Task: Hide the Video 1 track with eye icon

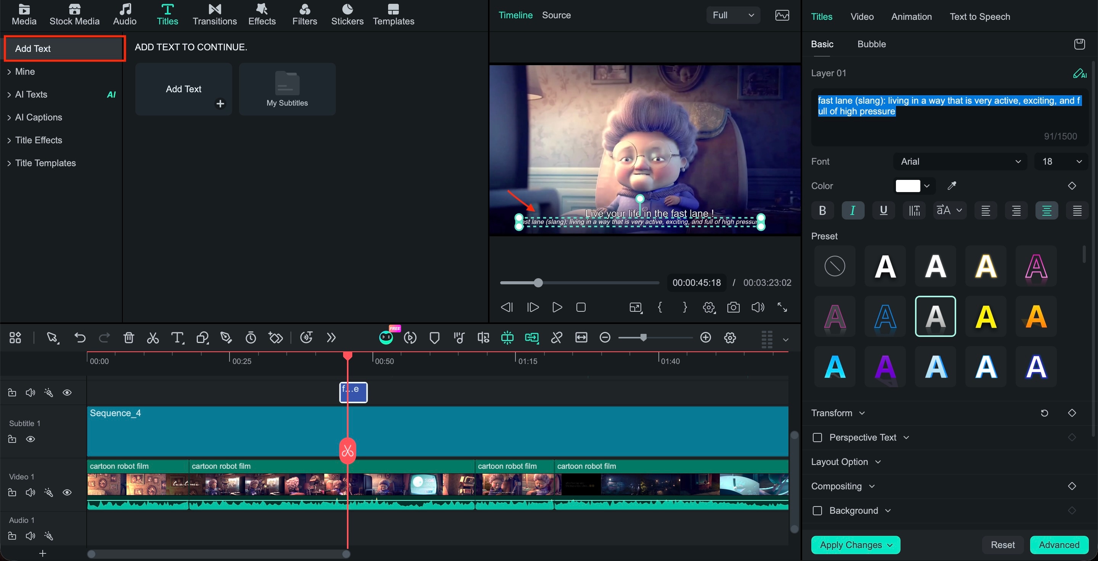Action: (67, 492)
